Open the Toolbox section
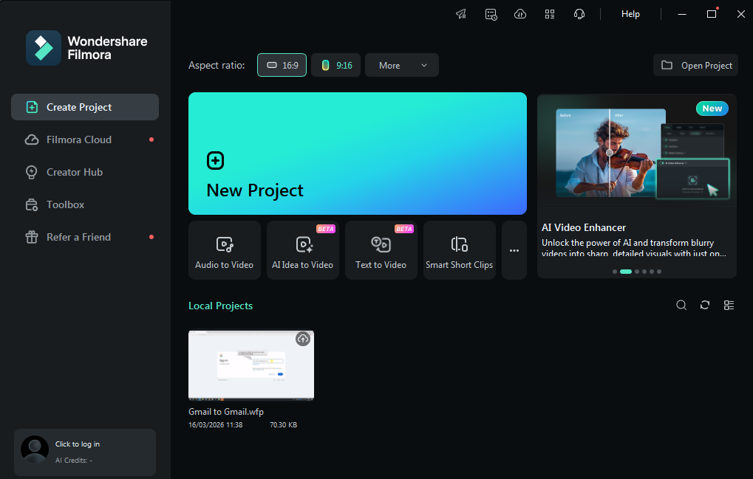The image size is (753, 479). (65, 204)
